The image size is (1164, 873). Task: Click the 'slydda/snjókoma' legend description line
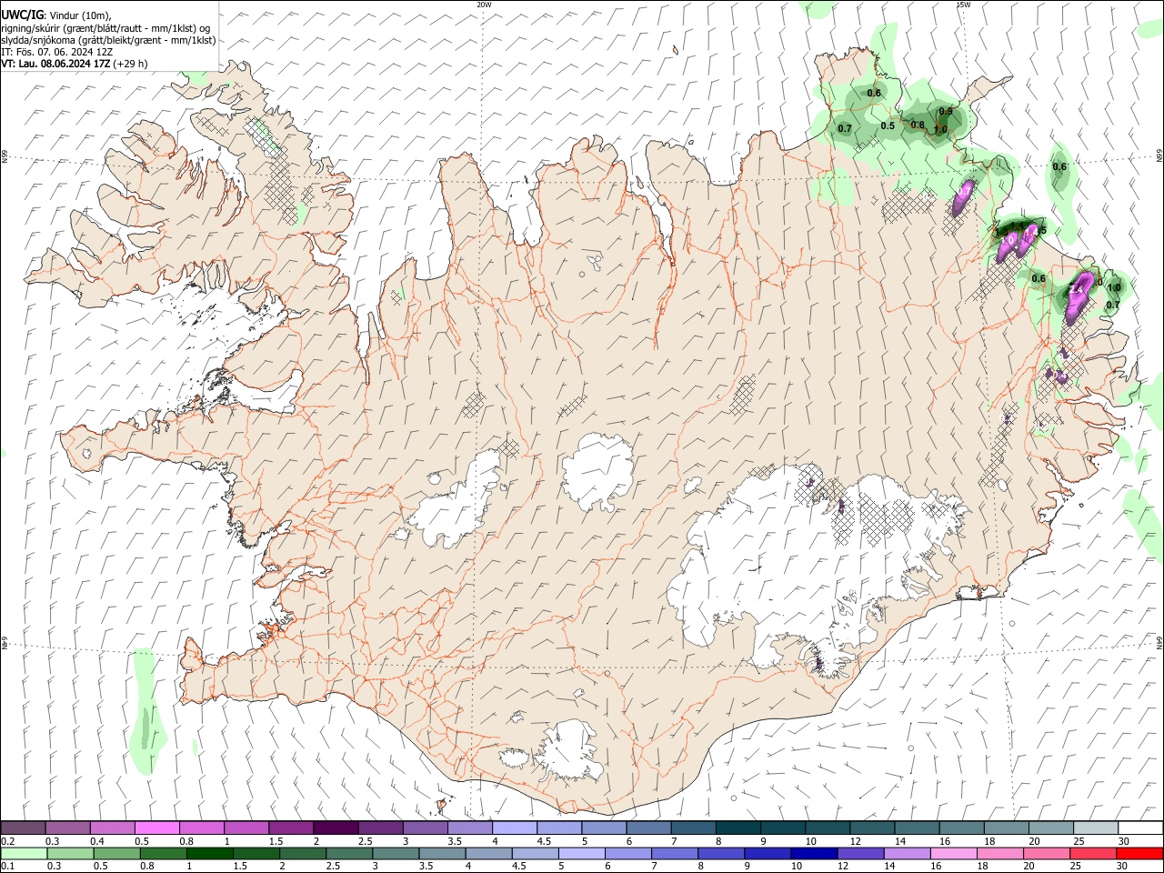click(x=108, y=40)
